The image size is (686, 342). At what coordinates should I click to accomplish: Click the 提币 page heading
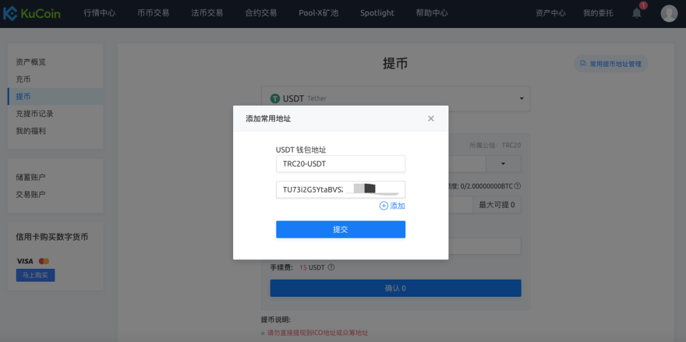point(396,64)
